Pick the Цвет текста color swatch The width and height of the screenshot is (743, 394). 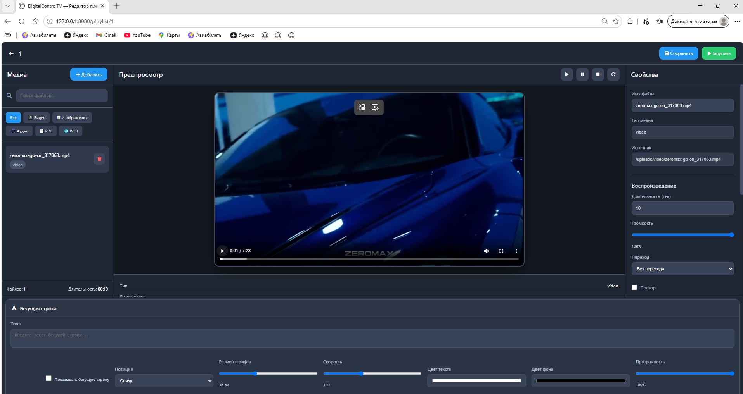pyautogui.click(x=476, y=381)
